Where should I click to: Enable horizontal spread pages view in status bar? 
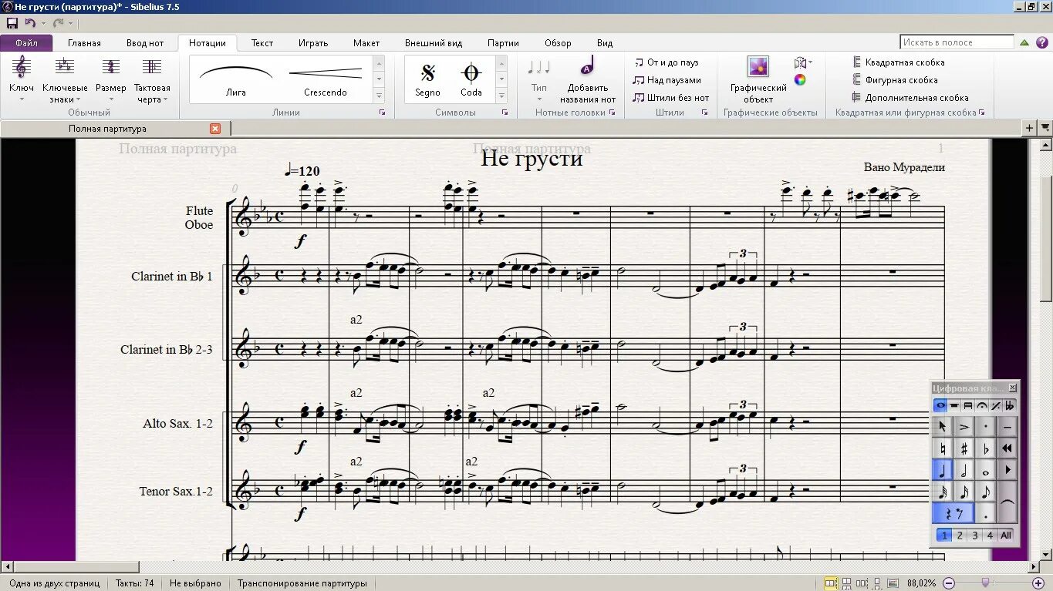pyautogui.click(x=831, y=583)
